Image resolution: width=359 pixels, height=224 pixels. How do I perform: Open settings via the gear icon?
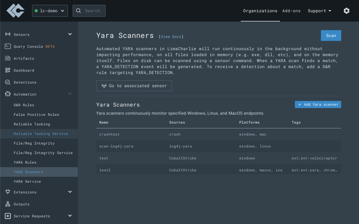346,11
